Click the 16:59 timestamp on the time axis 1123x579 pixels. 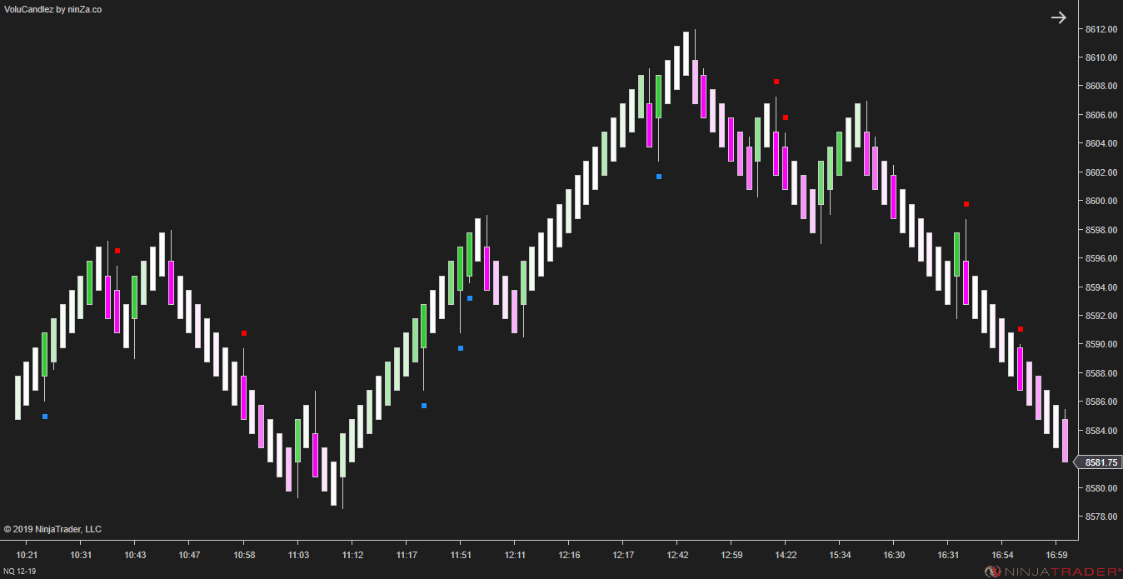click(1058, 554)
